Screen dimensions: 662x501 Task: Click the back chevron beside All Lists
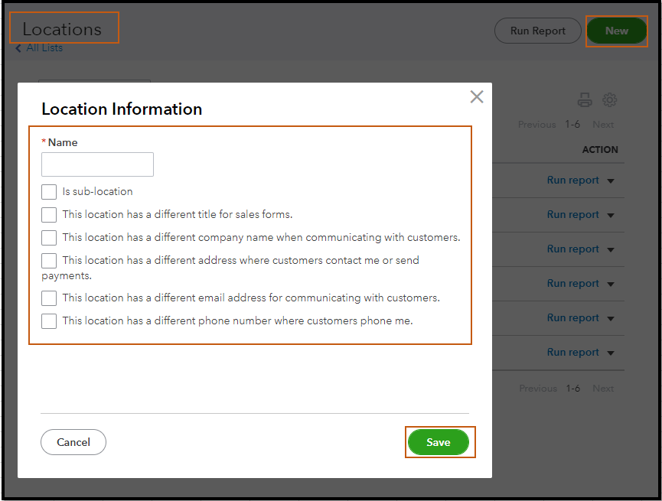point(19,48)
